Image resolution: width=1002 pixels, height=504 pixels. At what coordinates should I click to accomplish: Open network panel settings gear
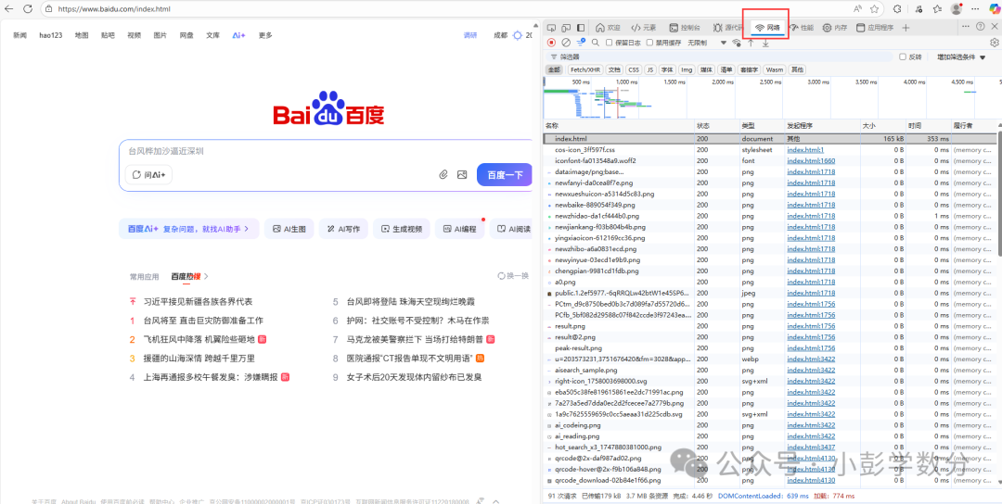pos(995,43)
